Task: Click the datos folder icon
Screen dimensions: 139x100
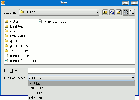Action: point(7,21)
